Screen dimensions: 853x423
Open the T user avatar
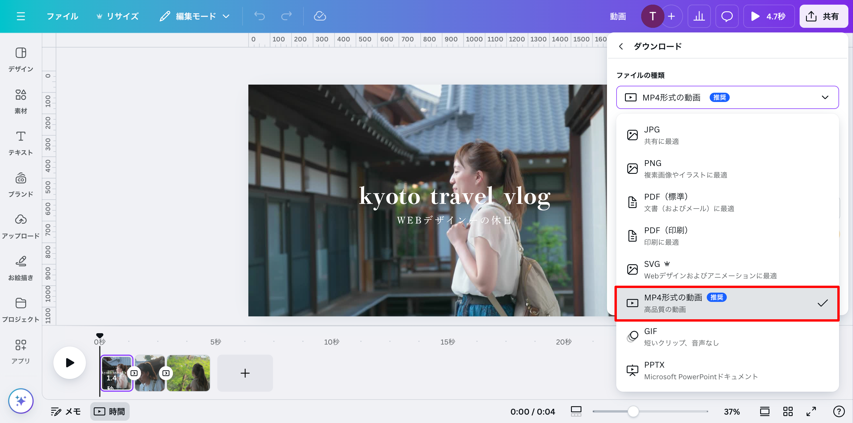coord(653,16)
